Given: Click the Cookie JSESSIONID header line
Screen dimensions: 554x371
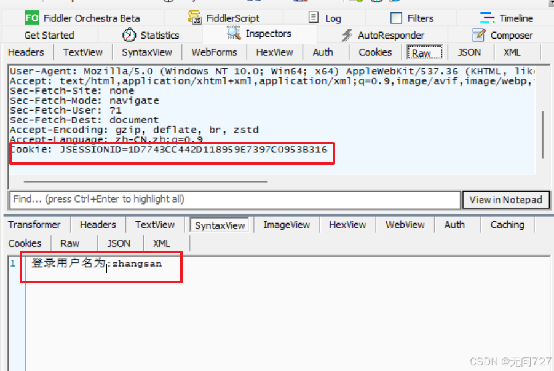Looking at the screenshot, I should [x=168, y=150].
